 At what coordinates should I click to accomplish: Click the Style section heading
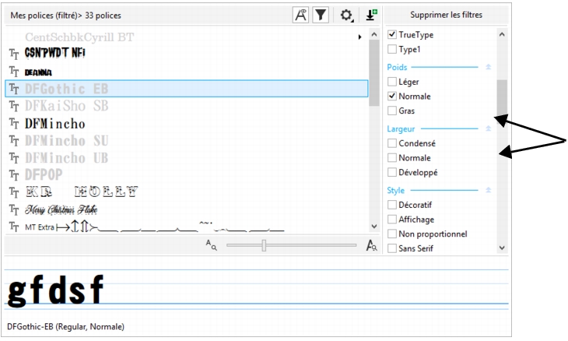tap(396, 190)
